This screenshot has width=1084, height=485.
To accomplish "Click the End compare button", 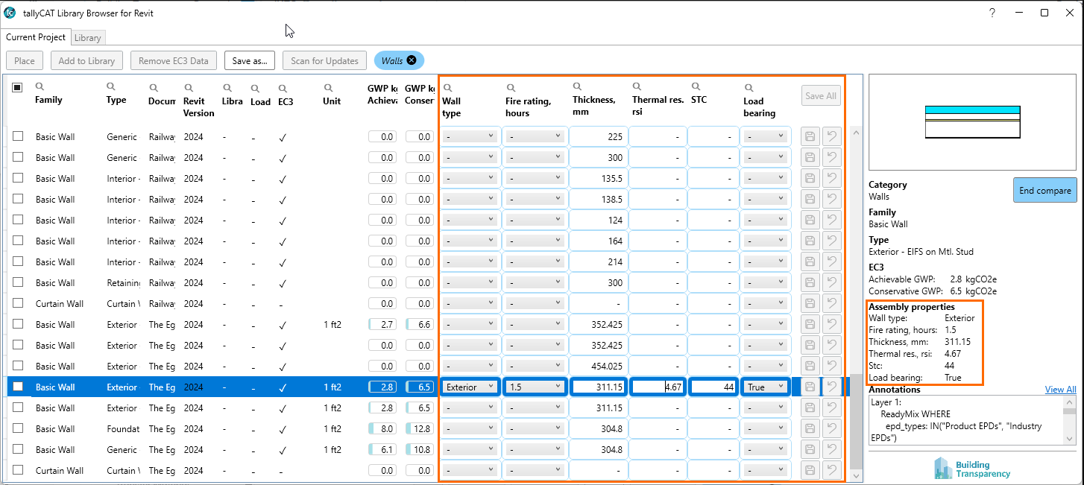I will pos(1044,190).
